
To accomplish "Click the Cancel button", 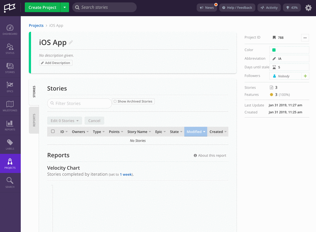I will point(94,121).
